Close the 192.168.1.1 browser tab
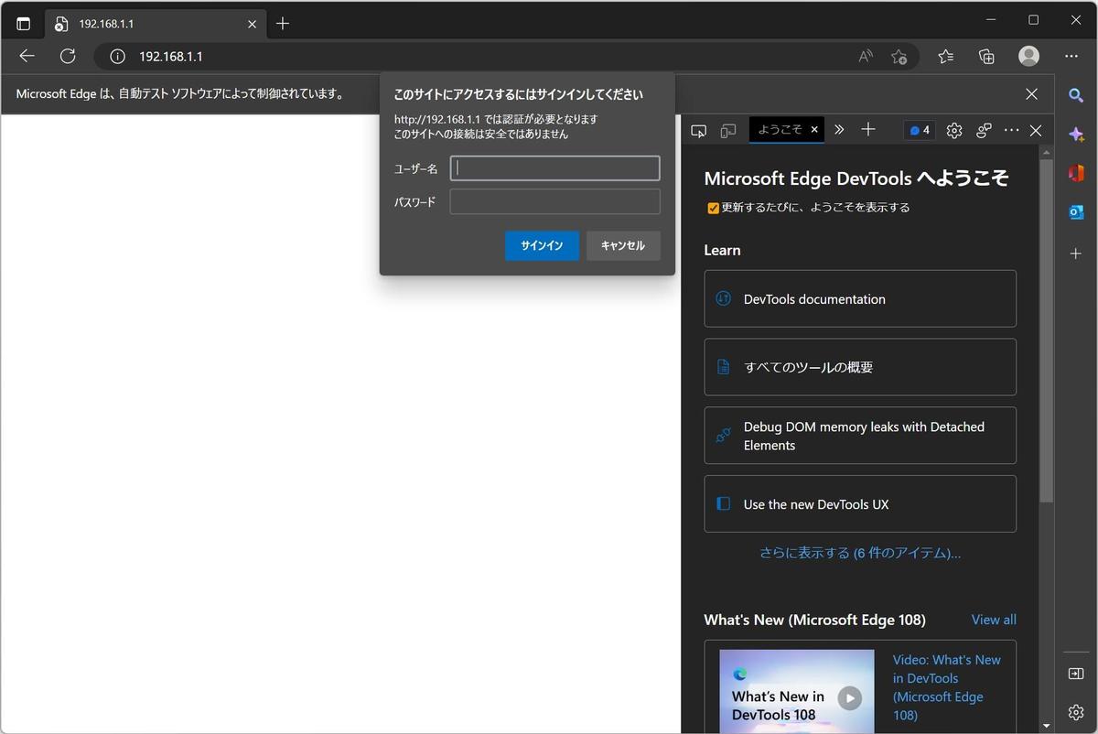This screenshot has height=734, width=1098. pos(253,24)
